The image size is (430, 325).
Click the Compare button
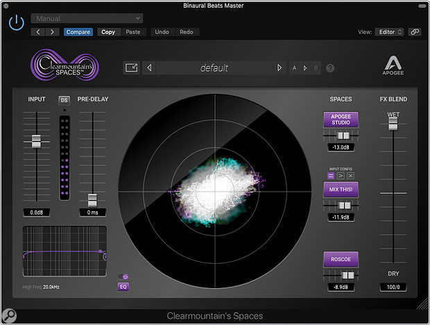tap(78, 32)
